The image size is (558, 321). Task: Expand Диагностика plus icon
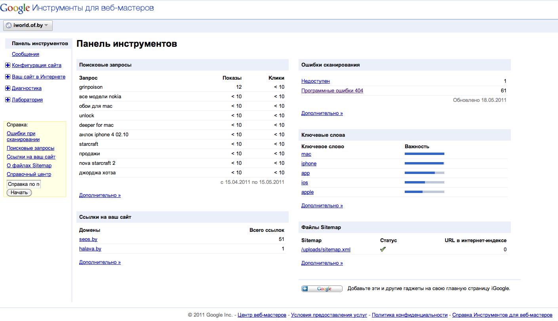pos(8,88)
